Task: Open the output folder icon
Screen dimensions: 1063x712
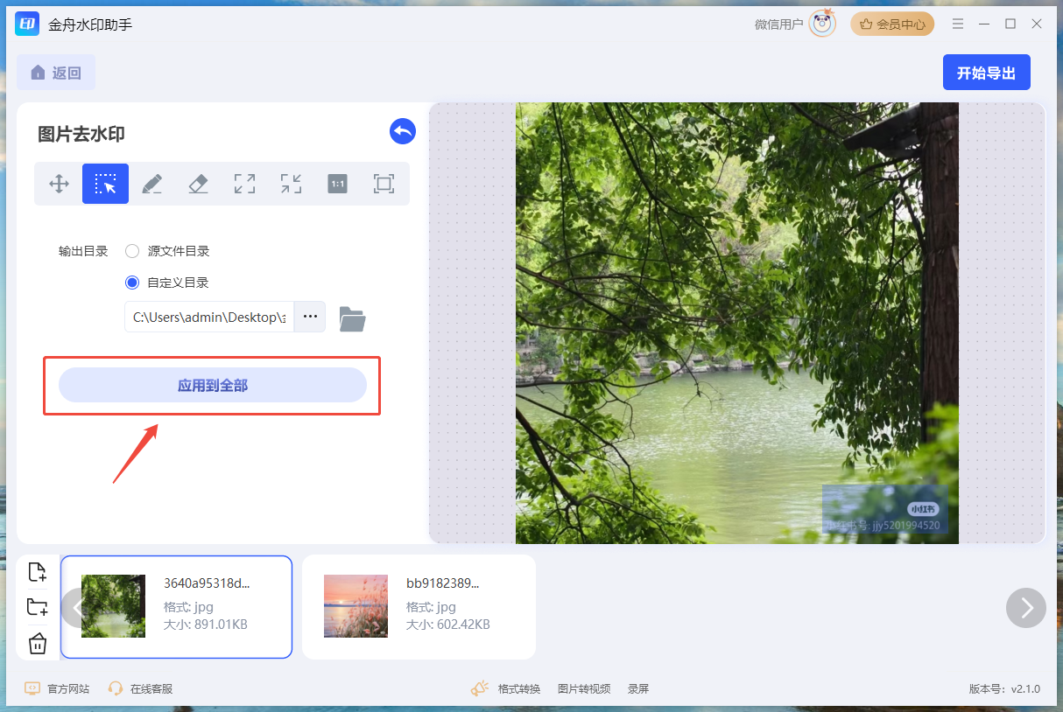Action: [352, 318]
